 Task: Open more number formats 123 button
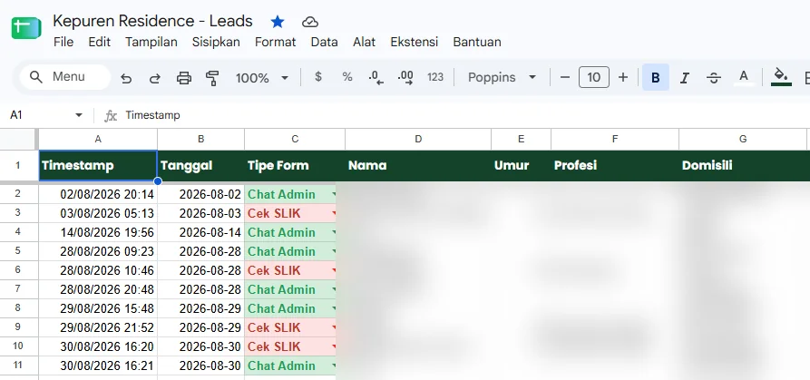[x=435, y=77]
